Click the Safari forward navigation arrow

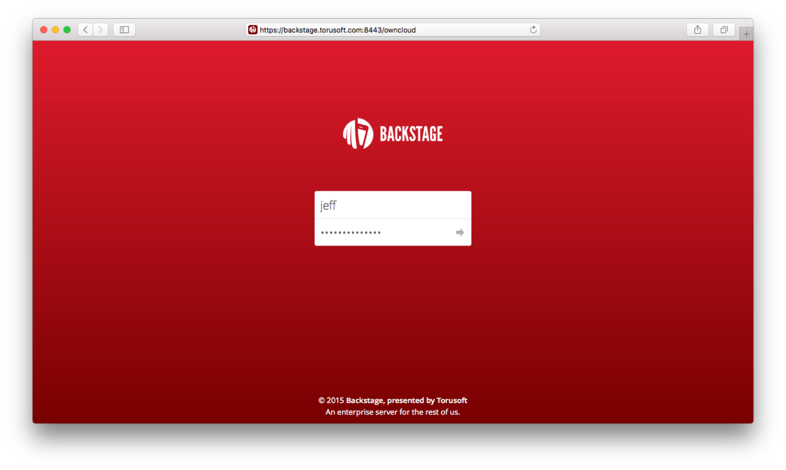101,29
